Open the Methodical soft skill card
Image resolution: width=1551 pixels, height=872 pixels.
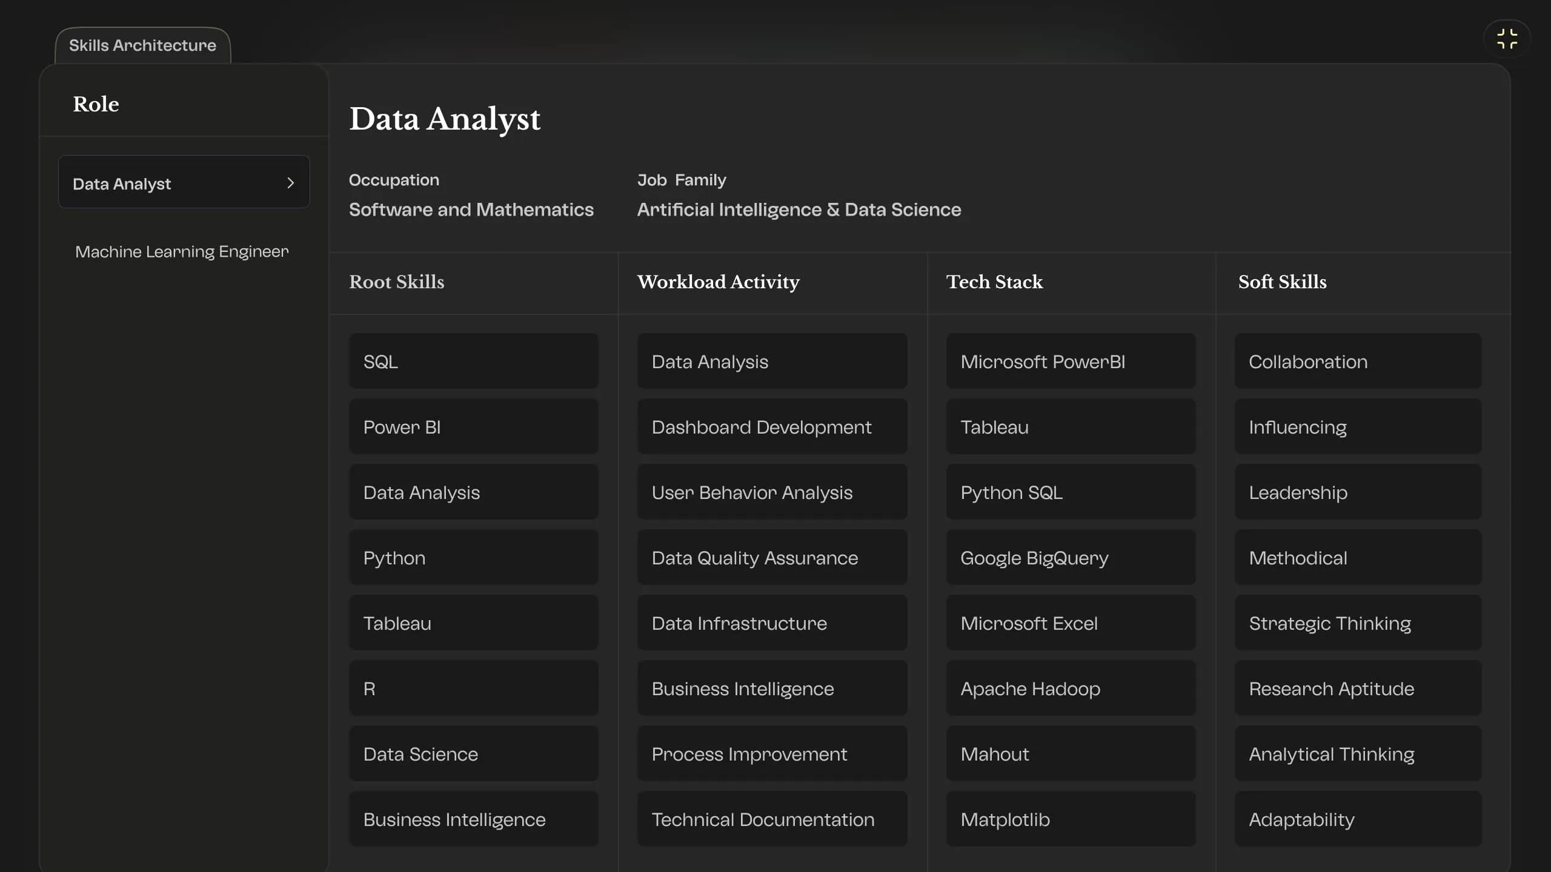tap(1358, 558)
